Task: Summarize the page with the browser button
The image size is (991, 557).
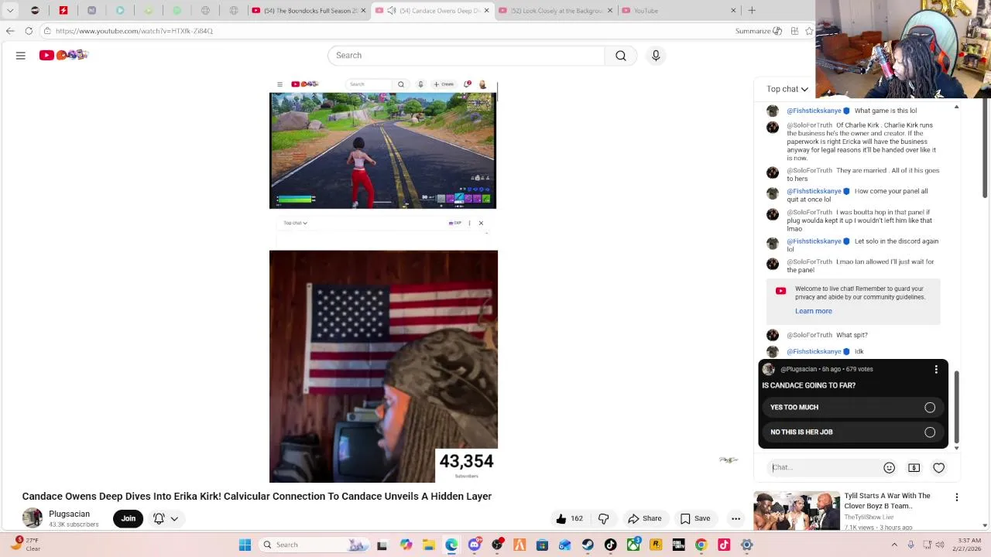Action: pyautogui.click(x=759, y=31)
